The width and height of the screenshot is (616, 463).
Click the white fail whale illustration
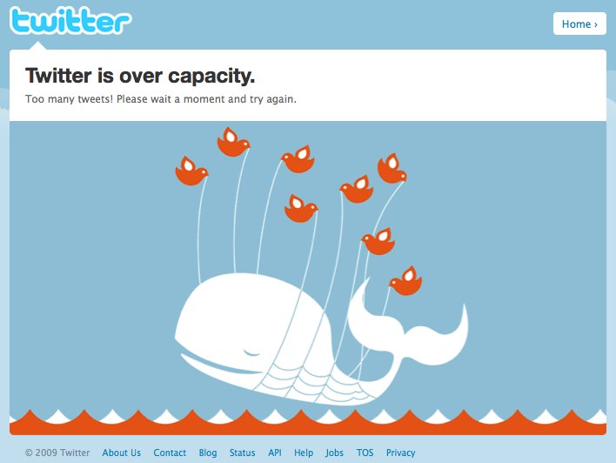pos(321,339)
